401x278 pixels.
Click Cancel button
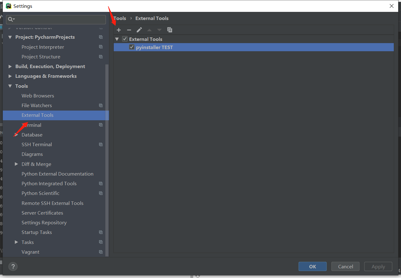346,266
